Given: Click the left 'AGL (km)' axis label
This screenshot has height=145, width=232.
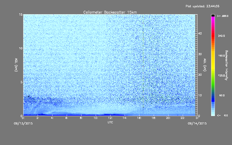Looking at the screenshot, I should [x=16, y=65].
